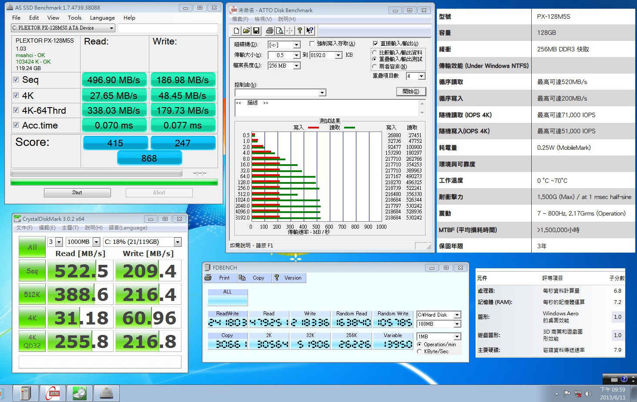The image size is (637, 402).
Task: Click the ATTO description box scrollbar
Action: (422, 108)
